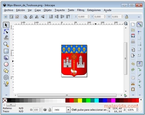Click Save floppy disk icon

[x=133, y=36]
